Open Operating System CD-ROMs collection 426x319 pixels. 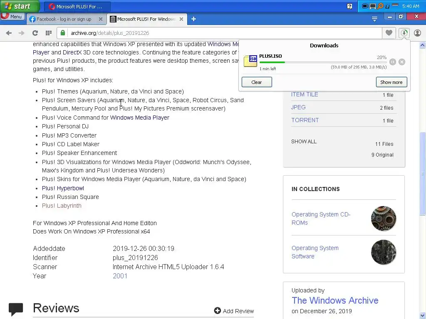point(321,218)
